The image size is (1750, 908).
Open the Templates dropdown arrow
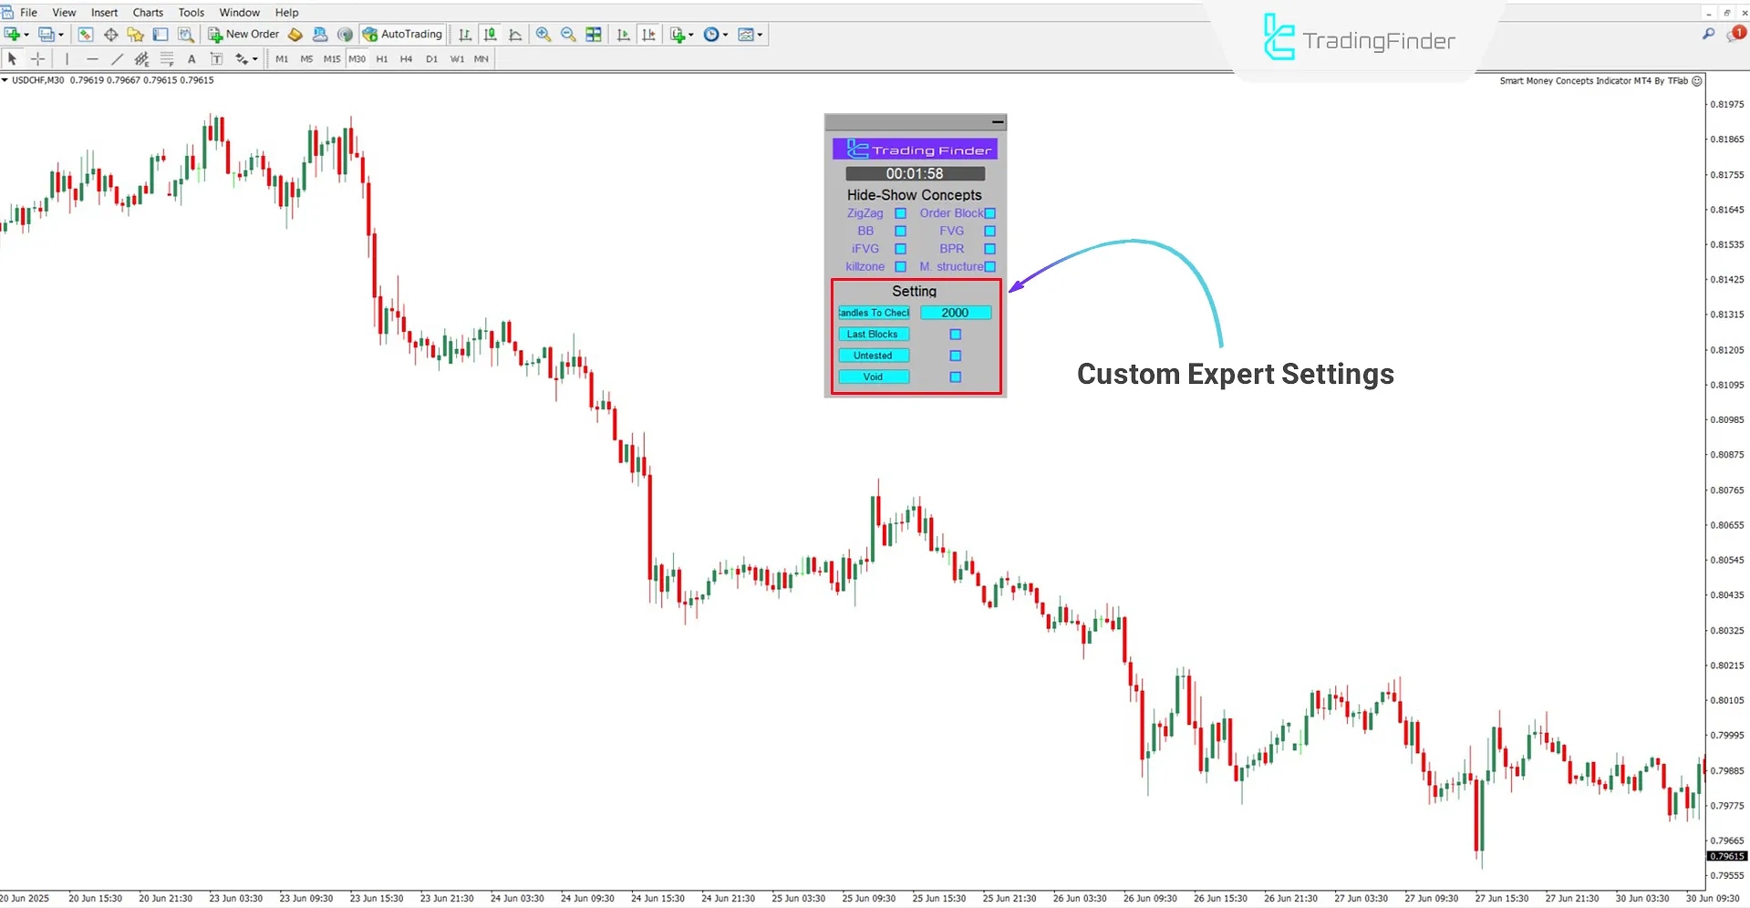point(760,34)
